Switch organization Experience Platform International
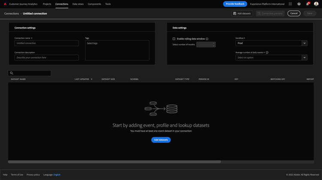 click(267, 4)
